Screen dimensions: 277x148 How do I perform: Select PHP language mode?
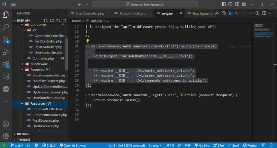coord(188,145)
